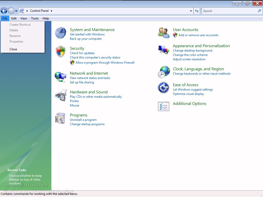Screen dimensions: 263x197
Task: Go back using the Back arrow button
Action: pyautogui.click(x=4, y=11)
